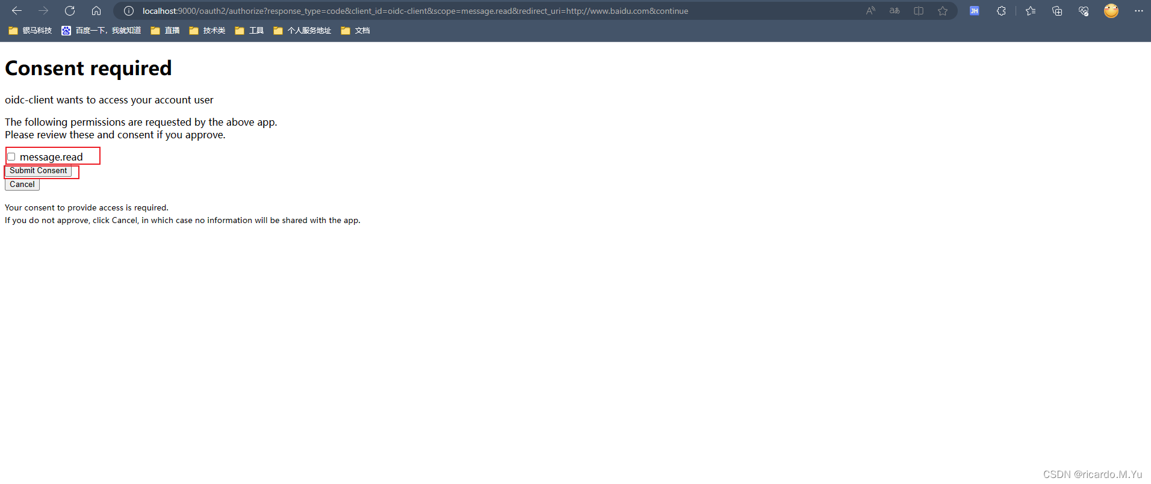Open the collections icon

[x=1057, y=11]
